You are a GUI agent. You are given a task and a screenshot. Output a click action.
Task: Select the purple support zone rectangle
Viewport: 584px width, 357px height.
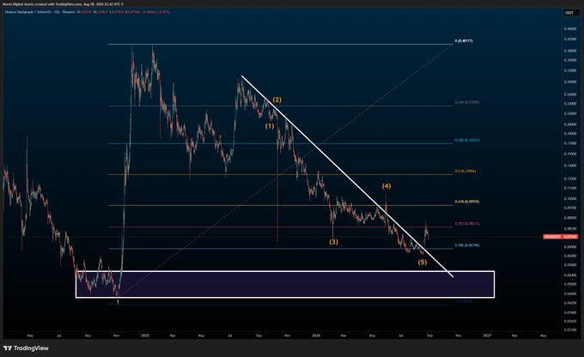(285, 284)
